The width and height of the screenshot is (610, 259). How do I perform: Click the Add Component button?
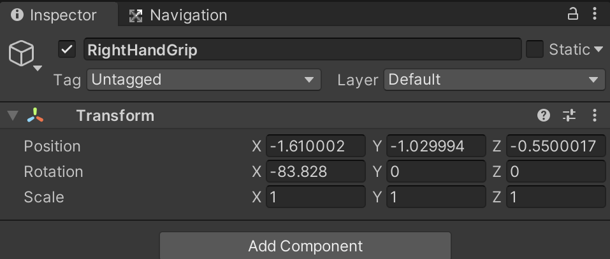[305, 246]
